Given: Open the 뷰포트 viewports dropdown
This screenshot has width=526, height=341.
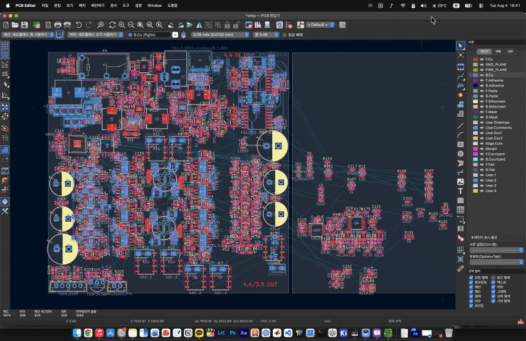Looking at the screenshot, I should (496, 263).
